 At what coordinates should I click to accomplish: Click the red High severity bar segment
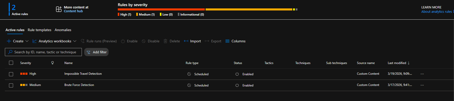(161, 9)
